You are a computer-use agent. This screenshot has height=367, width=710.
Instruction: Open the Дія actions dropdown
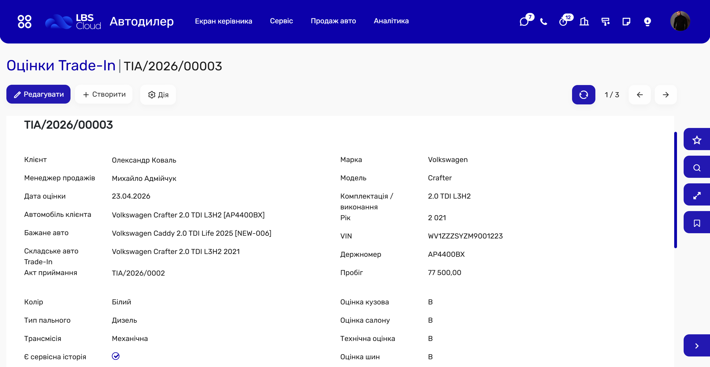[x=158, y=95]
